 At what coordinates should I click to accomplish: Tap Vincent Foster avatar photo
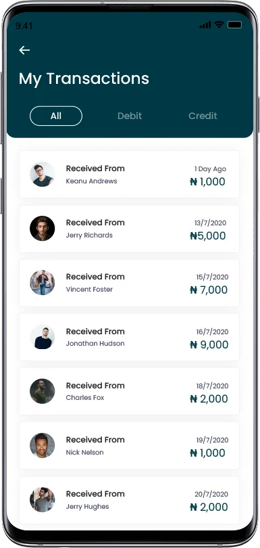[43, 282]
